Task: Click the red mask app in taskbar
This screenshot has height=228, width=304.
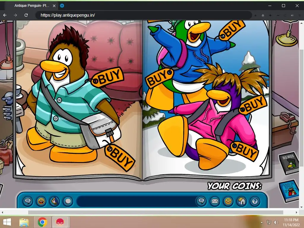Action: [60, 222]
